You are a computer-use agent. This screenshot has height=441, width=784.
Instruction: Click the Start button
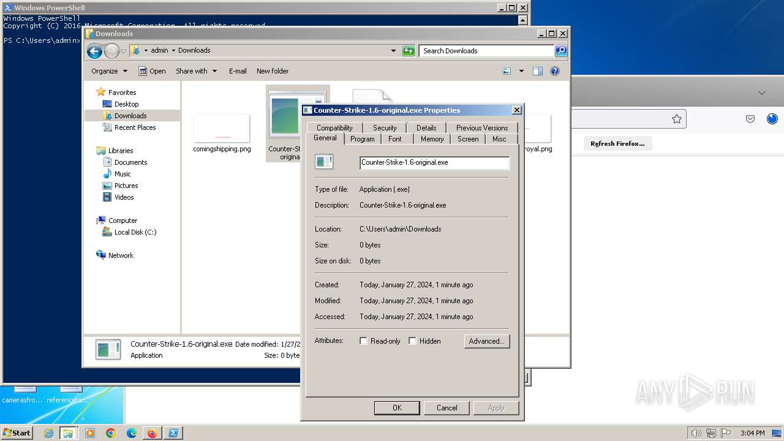[17, 433]
